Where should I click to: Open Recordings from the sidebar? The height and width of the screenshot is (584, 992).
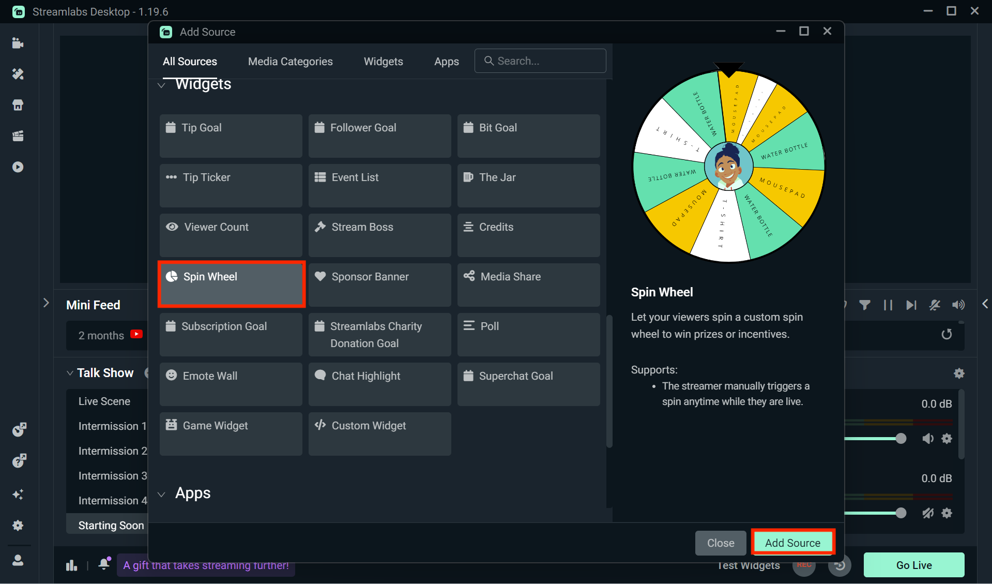click(x=18, y=167)
